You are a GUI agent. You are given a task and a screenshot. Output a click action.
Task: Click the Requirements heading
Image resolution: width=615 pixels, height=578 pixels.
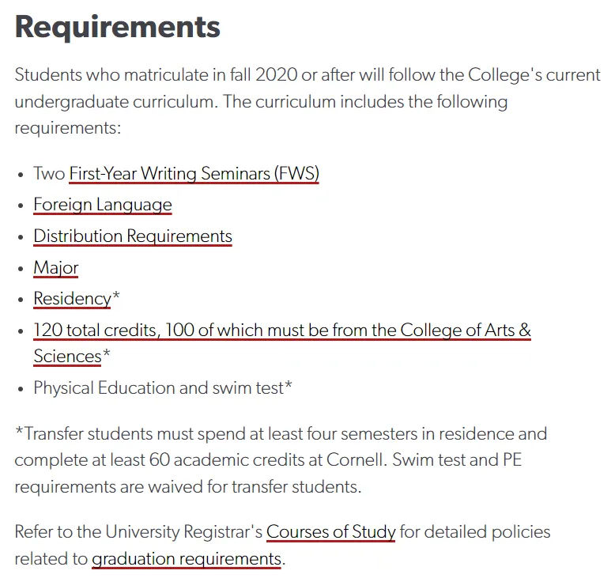click(x=117, y=27)
